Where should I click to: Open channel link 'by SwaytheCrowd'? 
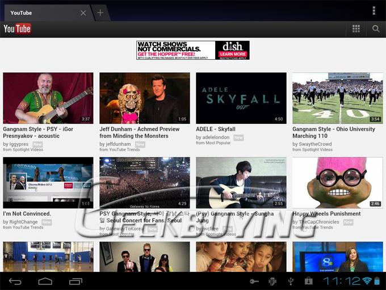pyautogui.click(x=312, y=144)
